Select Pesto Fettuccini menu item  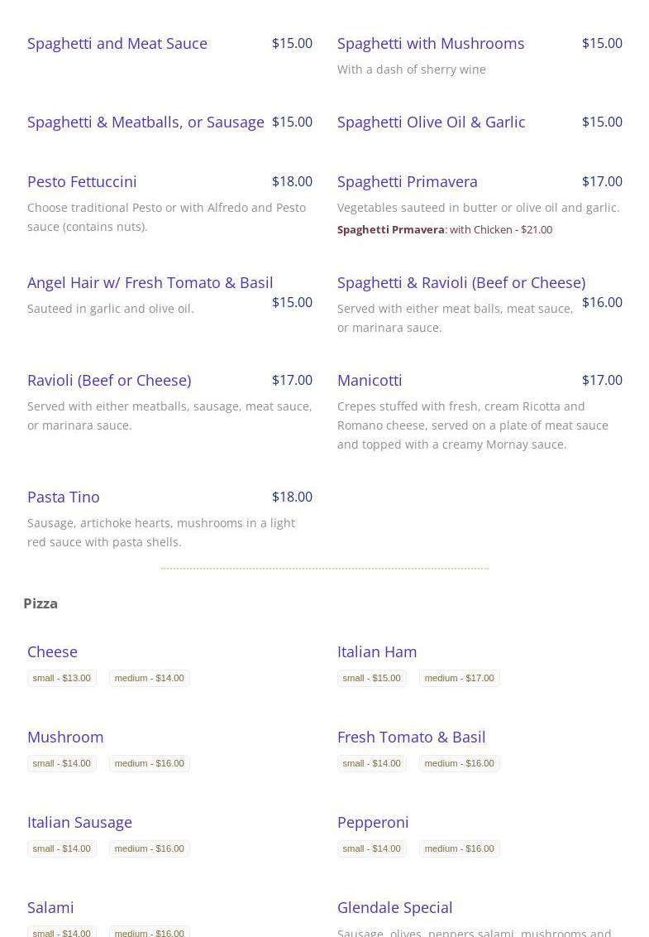point(82,181)
